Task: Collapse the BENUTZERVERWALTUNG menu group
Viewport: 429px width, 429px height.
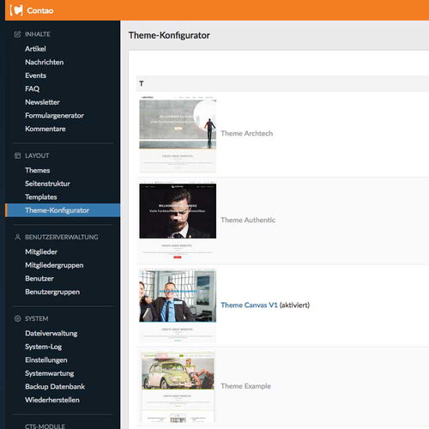Action: coord(62,237)
